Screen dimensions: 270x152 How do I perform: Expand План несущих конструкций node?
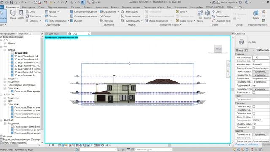(x=5, y=85)
